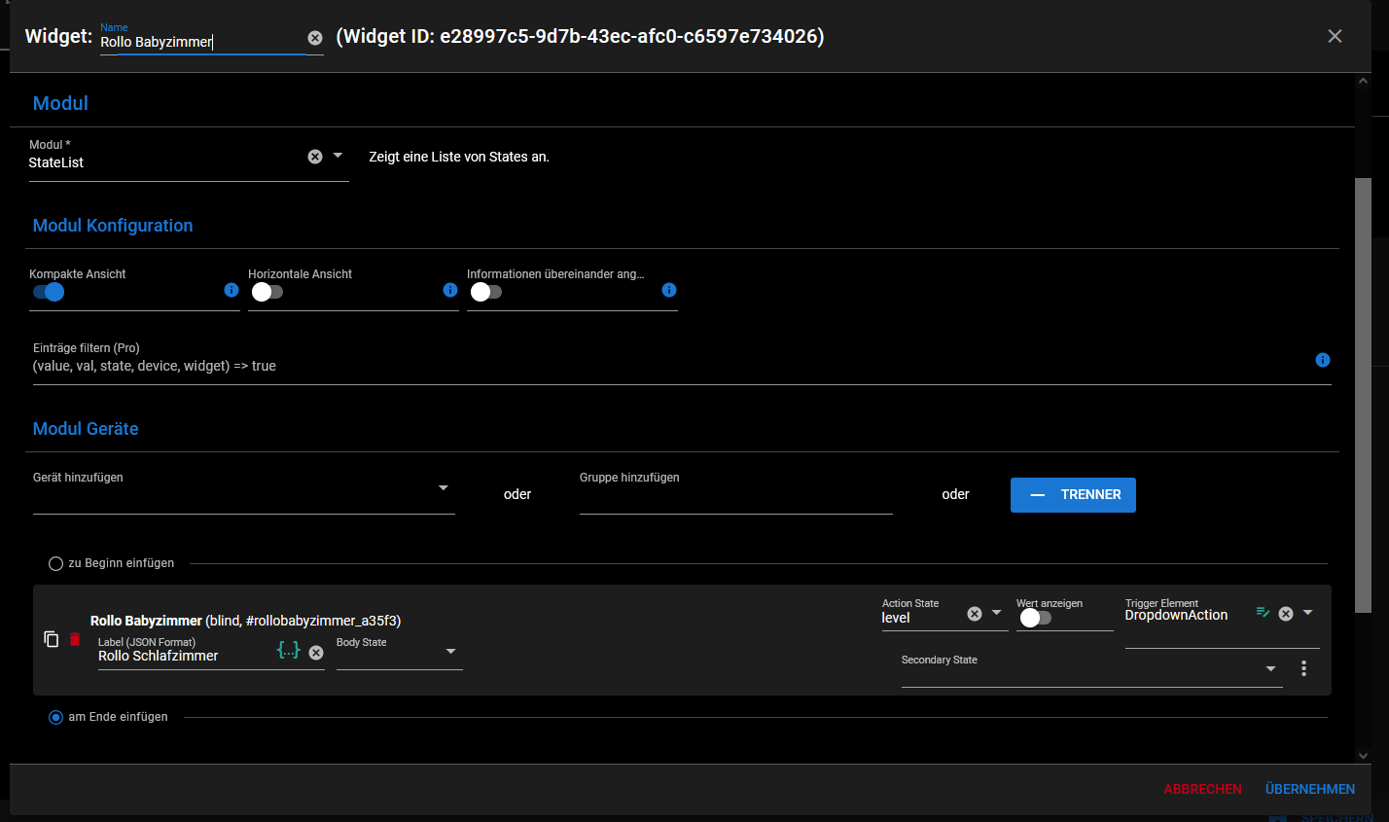This screenshot has height=822, width=1389.
Task: Click the Modul Konfiguration heading
Action: pyautogui.click(x=113, y=226)
